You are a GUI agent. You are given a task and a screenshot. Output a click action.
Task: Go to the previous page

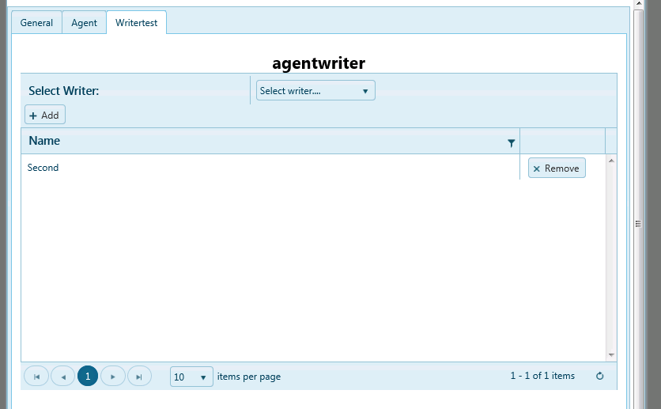[x=62, y=377]
